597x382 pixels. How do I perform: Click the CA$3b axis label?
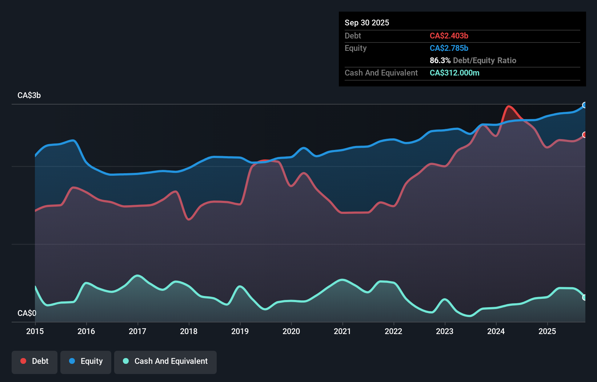point(29,95)
